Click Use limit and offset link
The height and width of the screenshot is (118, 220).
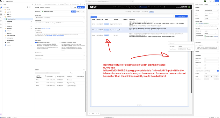click(46, 28)
